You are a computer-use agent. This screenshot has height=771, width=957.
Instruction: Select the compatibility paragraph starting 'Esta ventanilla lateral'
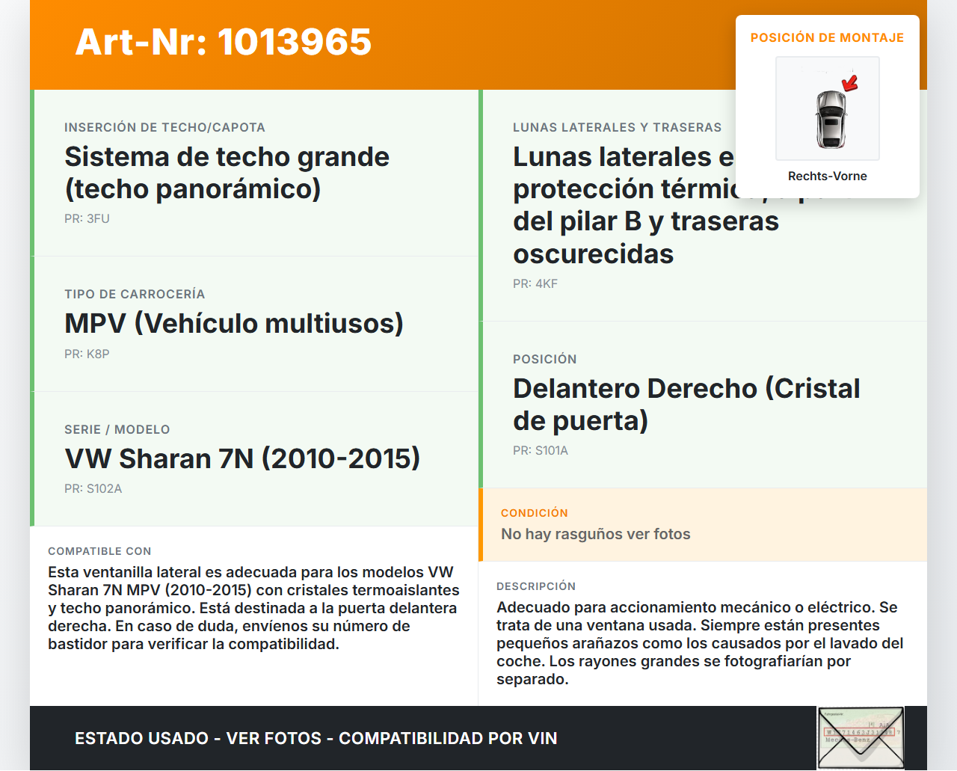click(x=253, y=608)
